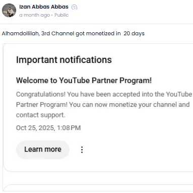Open Izan Abbas Abbas profile picture
The image size is (193, 193).
[9, 11]
